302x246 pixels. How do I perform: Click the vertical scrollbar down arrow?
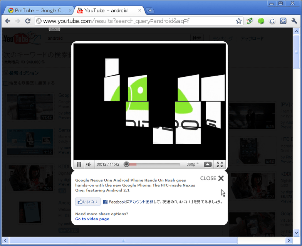296,233
